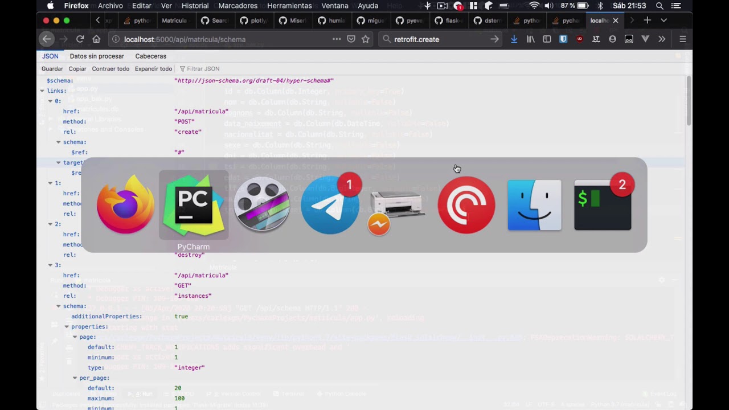Click Contraer todo
Image resolution: width=729 pixels, height=410 pixels.
pyautogui.click(x=110, y=69)
